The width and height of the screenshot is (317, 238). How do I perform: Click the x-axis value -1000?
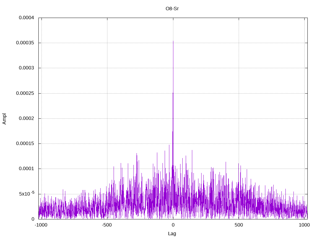click(41, 225)
